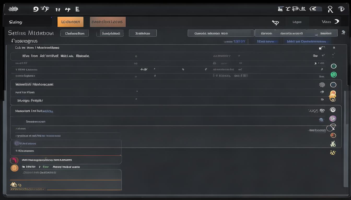The width and height of the screenshot is (351, 200).
Task: Click the checkered logo icon in top-left corner
Action: pos(13,9)
